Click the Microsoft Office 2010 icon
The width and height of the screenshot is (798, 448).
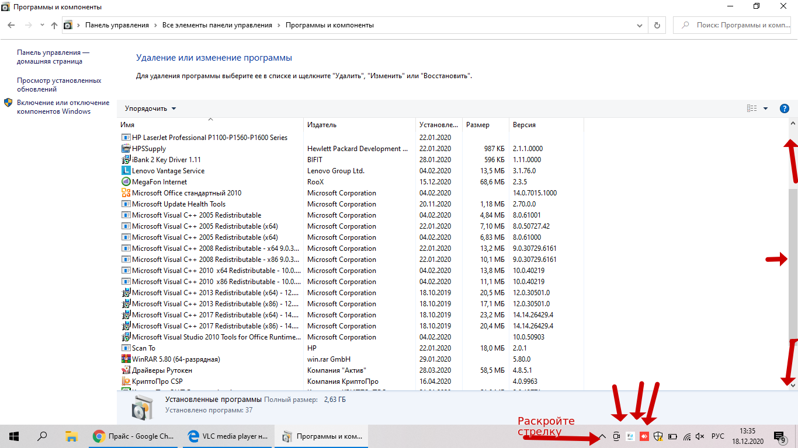pos(126,193)
